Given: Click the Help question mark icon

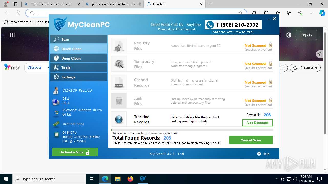Looking at the screenshot, I should (259, 154).
